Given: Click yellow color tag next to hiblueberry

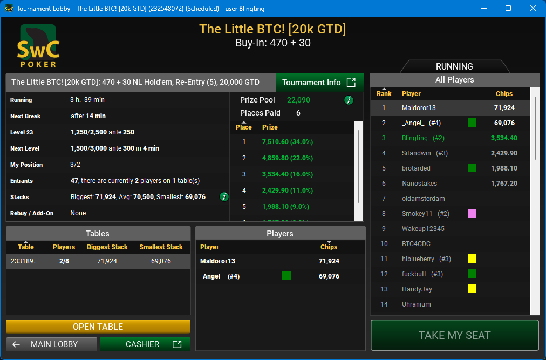Looking at the screenshot, I should pos(472,259).
